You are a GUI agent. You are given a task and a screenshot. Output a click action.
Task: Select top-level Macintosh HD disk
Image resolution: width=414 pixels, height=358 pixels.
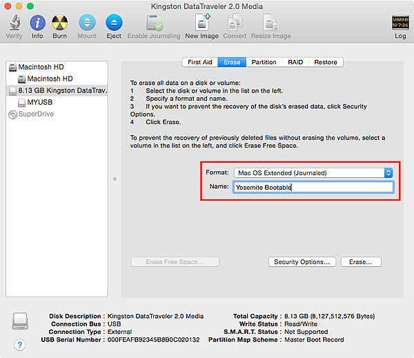[57, 67]
